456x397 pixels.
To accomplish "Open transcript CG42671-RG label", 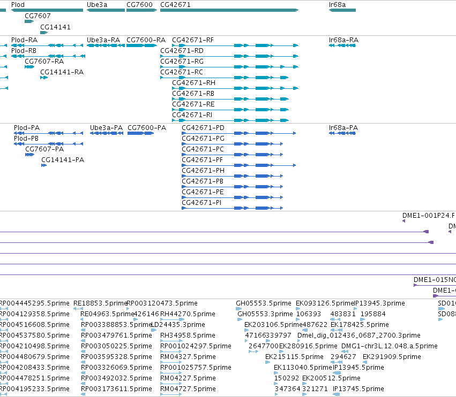I will click(182, 62).
